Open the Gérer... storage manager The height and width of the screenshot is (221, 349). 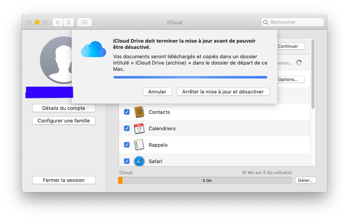click(x=305, y=180)
